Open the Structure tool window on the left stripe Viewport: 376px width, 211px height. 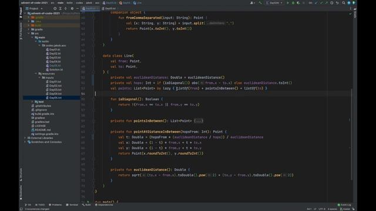(21, 175)
